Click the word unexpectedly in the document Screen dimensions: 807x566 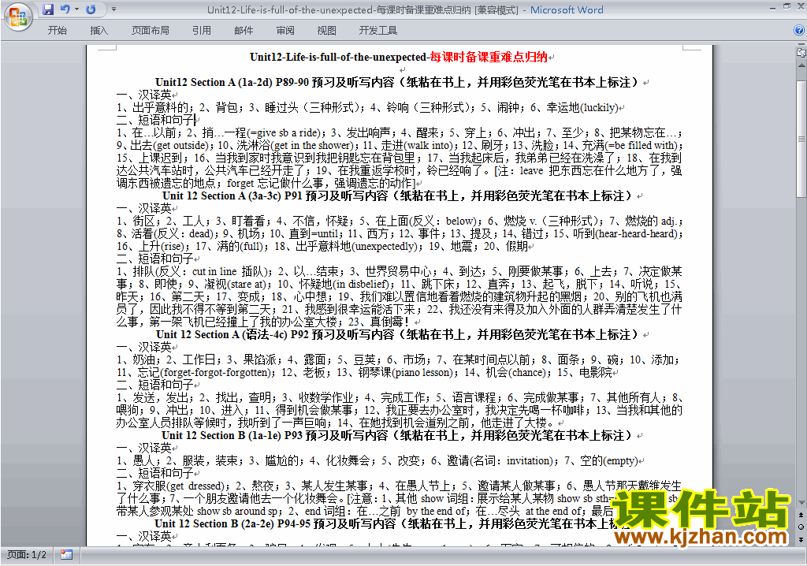(385, 247)
